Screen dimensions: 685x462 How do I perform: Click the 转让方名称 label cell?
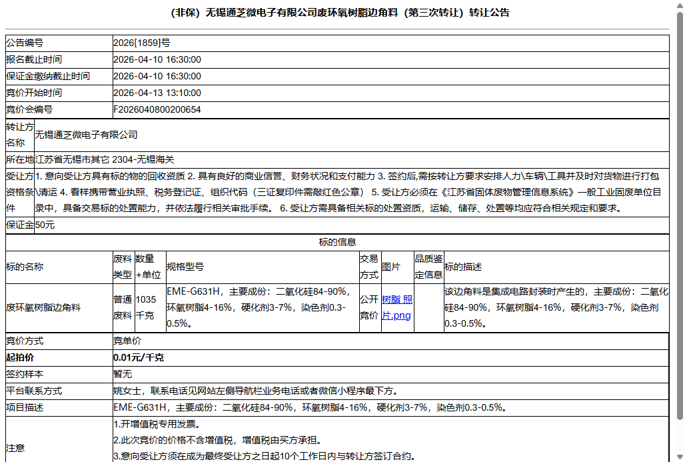tap(20, 135)
